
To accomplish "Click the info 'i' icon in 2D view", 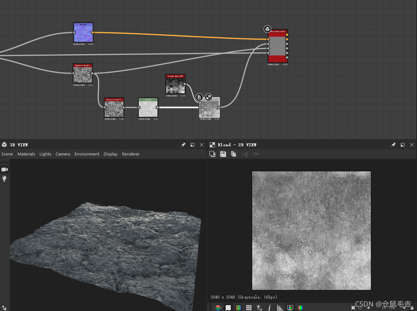I will click(x=270, y=308).
